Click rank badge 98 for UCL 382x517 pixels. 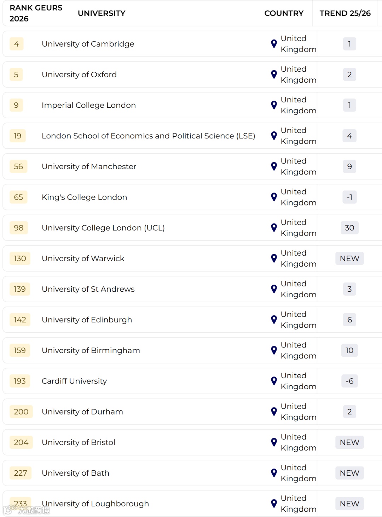(x=19, y=228)
